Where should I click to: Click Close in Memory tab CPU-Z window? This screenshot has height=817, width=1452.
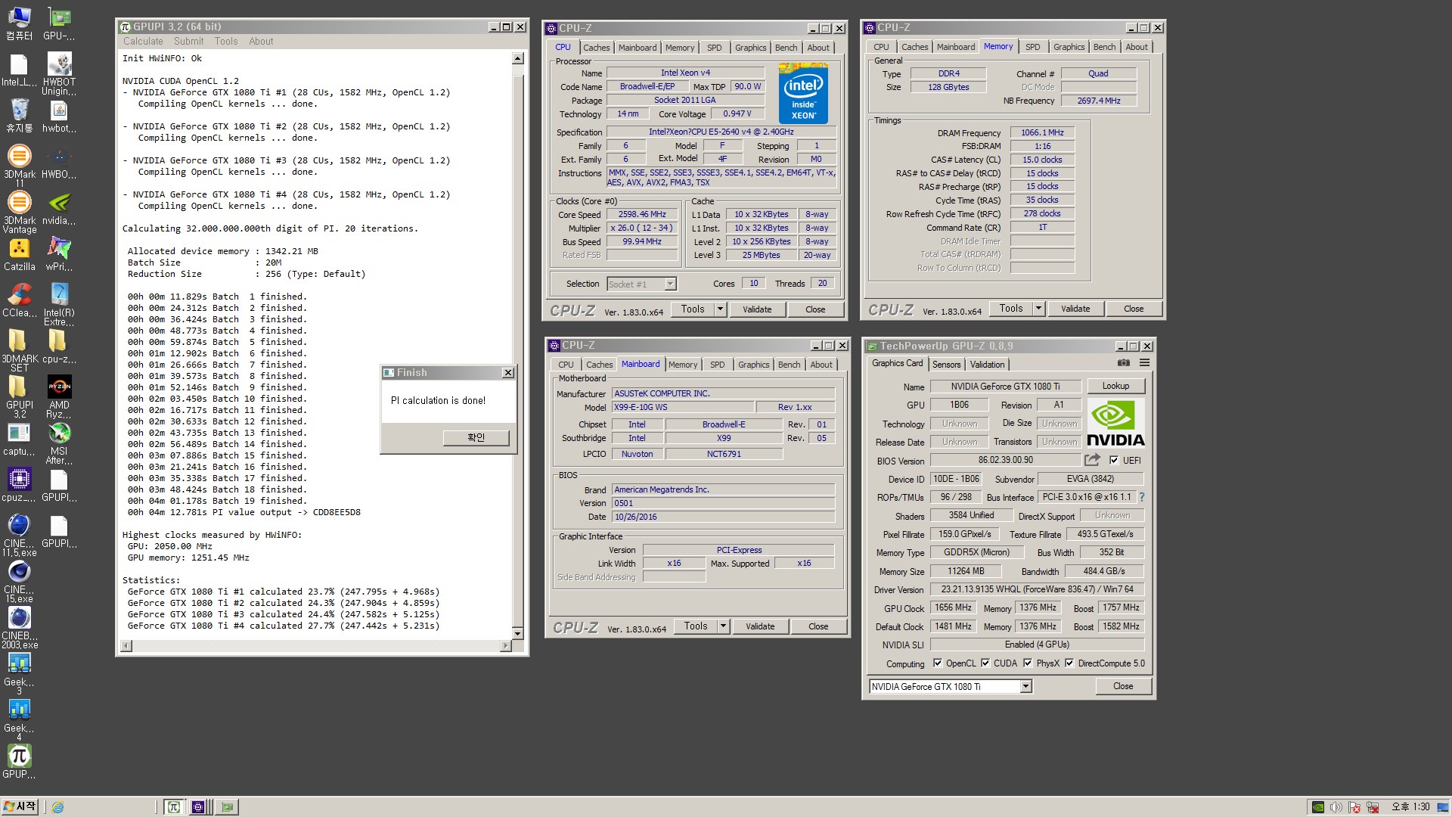click(x=1134, y=309)
